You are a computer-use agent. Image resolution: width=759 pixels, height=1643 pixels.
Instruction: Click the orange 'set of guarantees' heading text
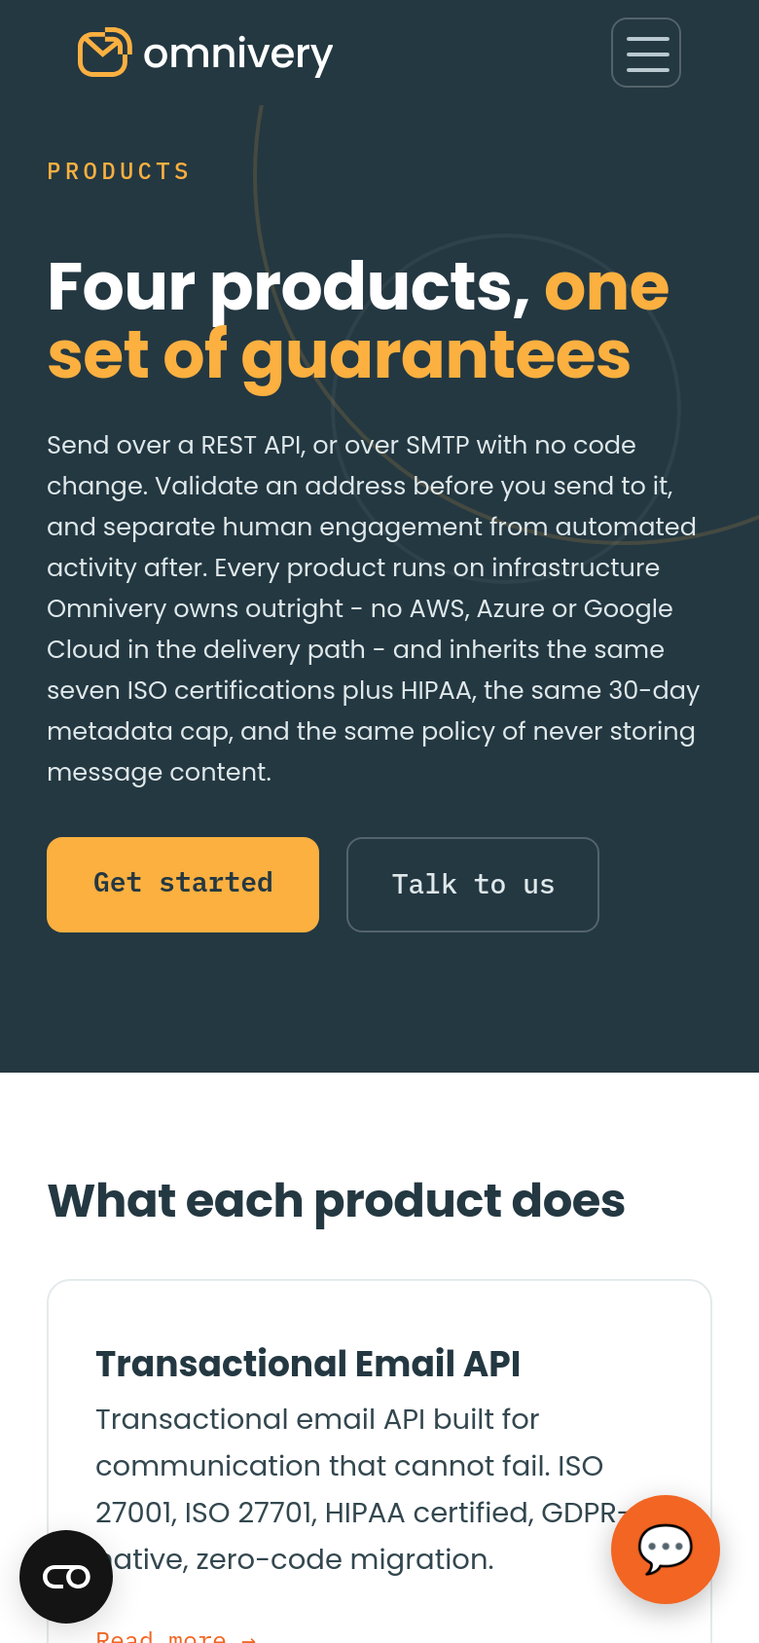point(339,356)
